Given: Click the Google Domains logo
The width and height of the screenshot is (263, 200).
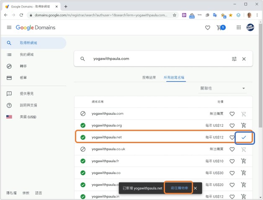Looking at the screenshot, I should 36,28.
